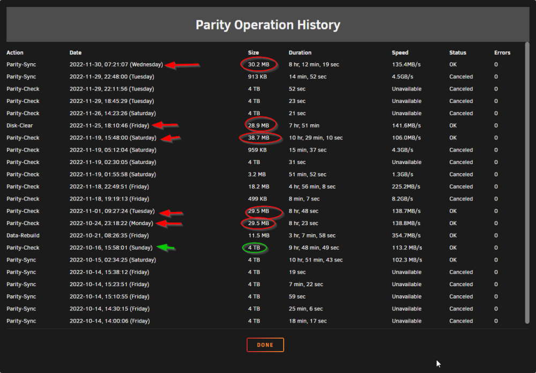The image size is (536, 373).
Task: Select the date 2022-11-26, 14:23:26 (Saturday)
Action: [x=113, y=114]
